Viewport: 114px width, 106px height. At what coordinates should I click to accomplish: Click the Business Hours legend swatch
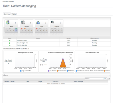pos(57,71)
